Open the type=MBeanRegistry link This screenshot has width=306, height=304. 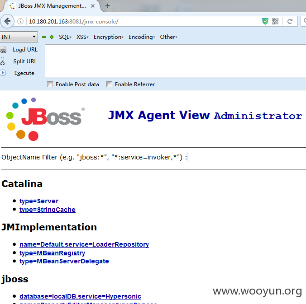(x=52, y=253)
